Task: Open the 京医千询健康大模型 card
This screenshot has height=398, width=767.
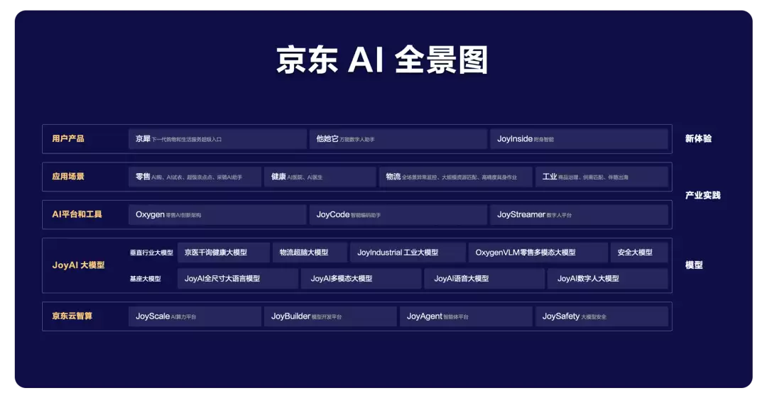Action: pos(224,253)
